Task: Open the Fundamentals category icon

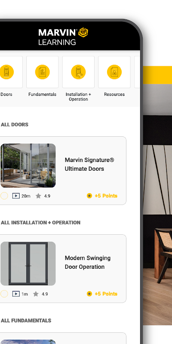Action: click(x=42, y=72)
